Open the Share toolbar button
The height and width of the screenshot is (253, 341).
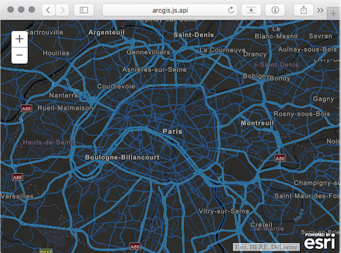[x=303, y=10]
